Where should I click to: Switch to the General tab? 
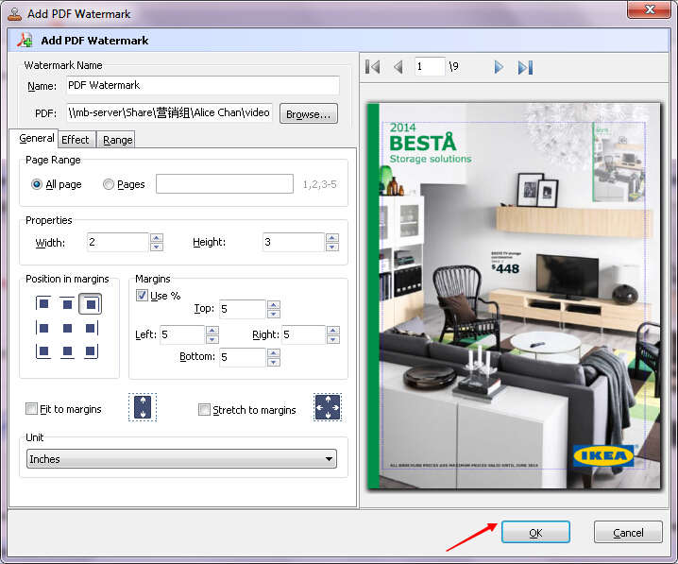click(x=36, y=139)
